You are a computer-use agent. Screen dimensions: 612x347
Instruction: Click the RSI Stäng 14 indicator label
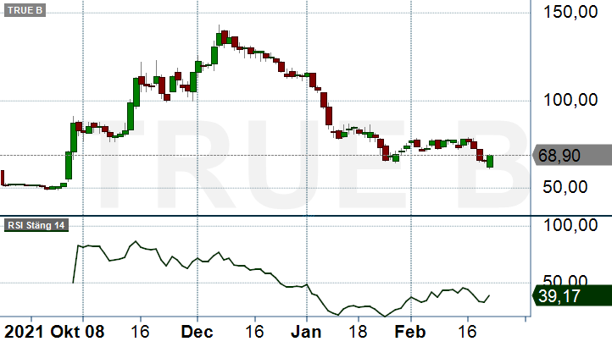[x=36, y=225]
